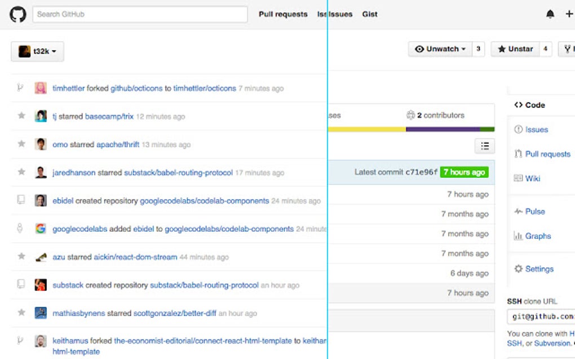Click the GitHub Octocat logo
The image size is (575, 359).
click(17, 15)
